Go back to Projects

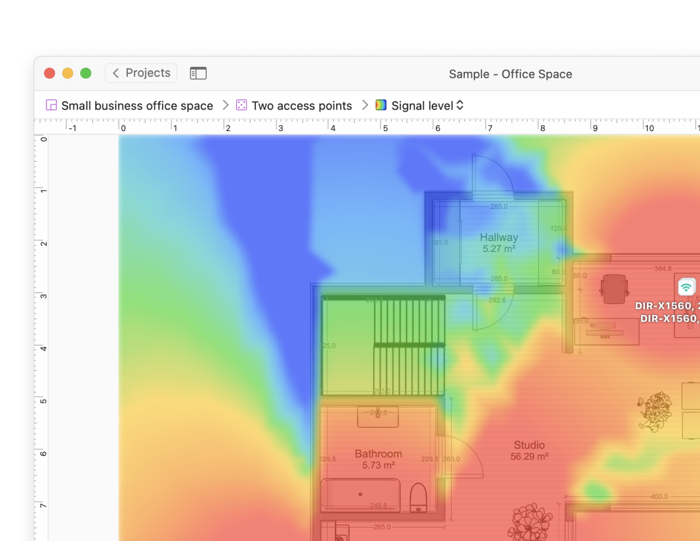141,73
